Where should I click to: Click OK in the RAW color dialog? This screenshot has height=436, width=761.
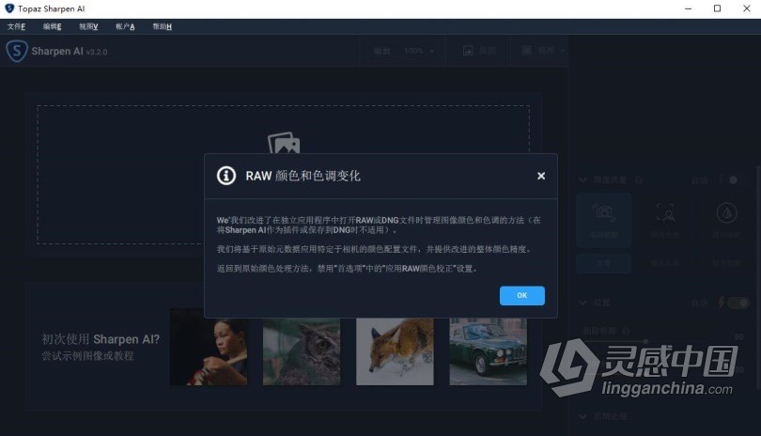tap(521, 295)
